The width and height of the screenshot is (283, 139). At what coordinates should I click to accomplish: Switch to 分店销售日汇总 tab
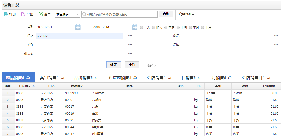[256, 78]
